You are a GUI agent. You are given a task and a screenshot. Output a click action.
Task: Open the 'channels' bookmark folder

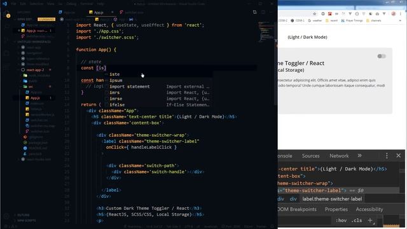tap(374, 20)
